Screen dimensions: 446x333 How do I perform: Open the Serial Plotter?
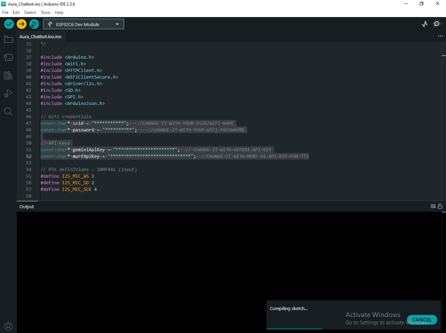[425, 24]
